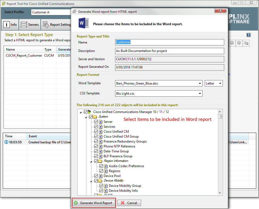
Task: Click the Word logo icon in dialog
Action: click(84, 23)
